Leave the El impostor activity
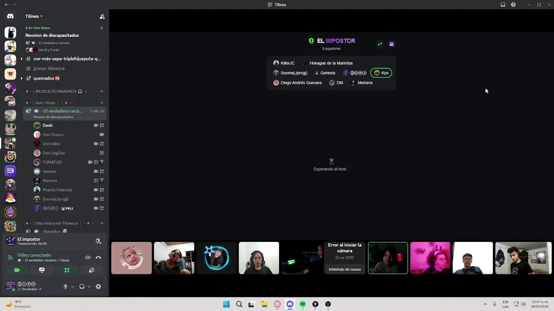Image resolution: width=554 pixels, height=311 pixels. point(98,241)
